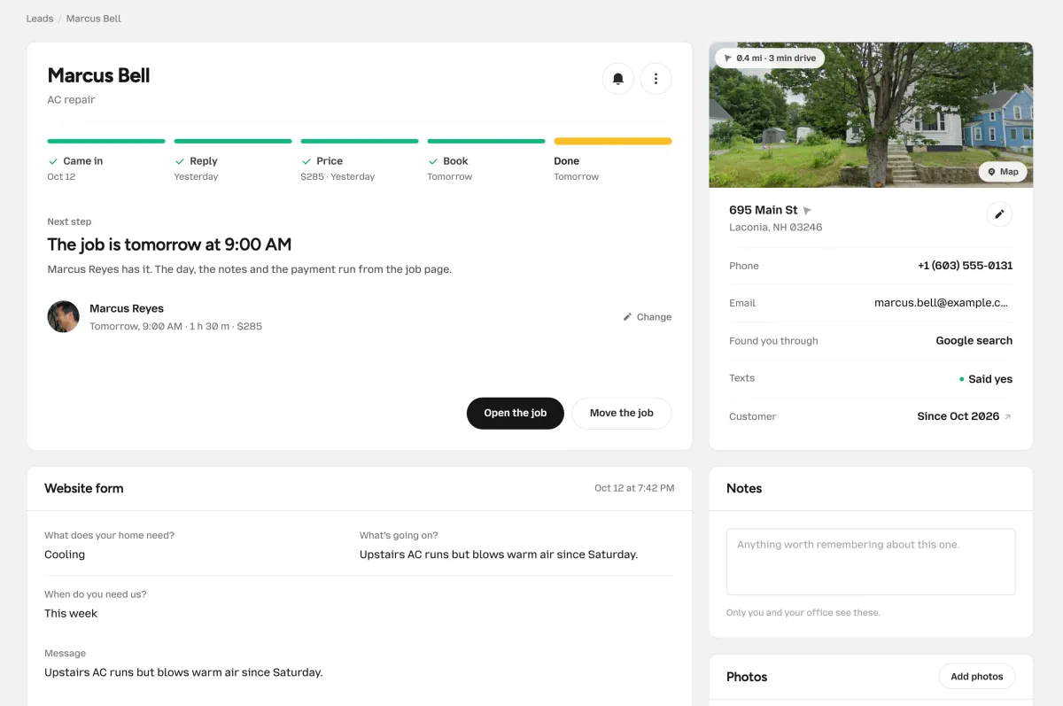Screen dimensions: 1063x706
Task: Click the Tomorrow, 9:00 AM · 1 h 30 m · $285 line
Action: [175, 327]
